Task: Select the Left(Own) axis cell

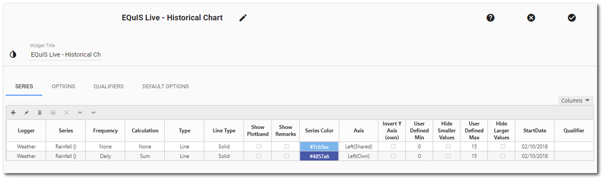Action: click(359, 156)
